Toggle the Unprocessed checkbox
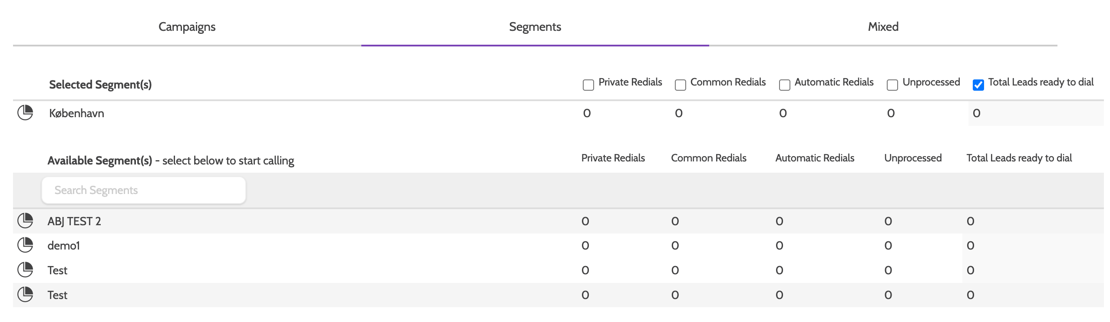 (x=892, y=85)
